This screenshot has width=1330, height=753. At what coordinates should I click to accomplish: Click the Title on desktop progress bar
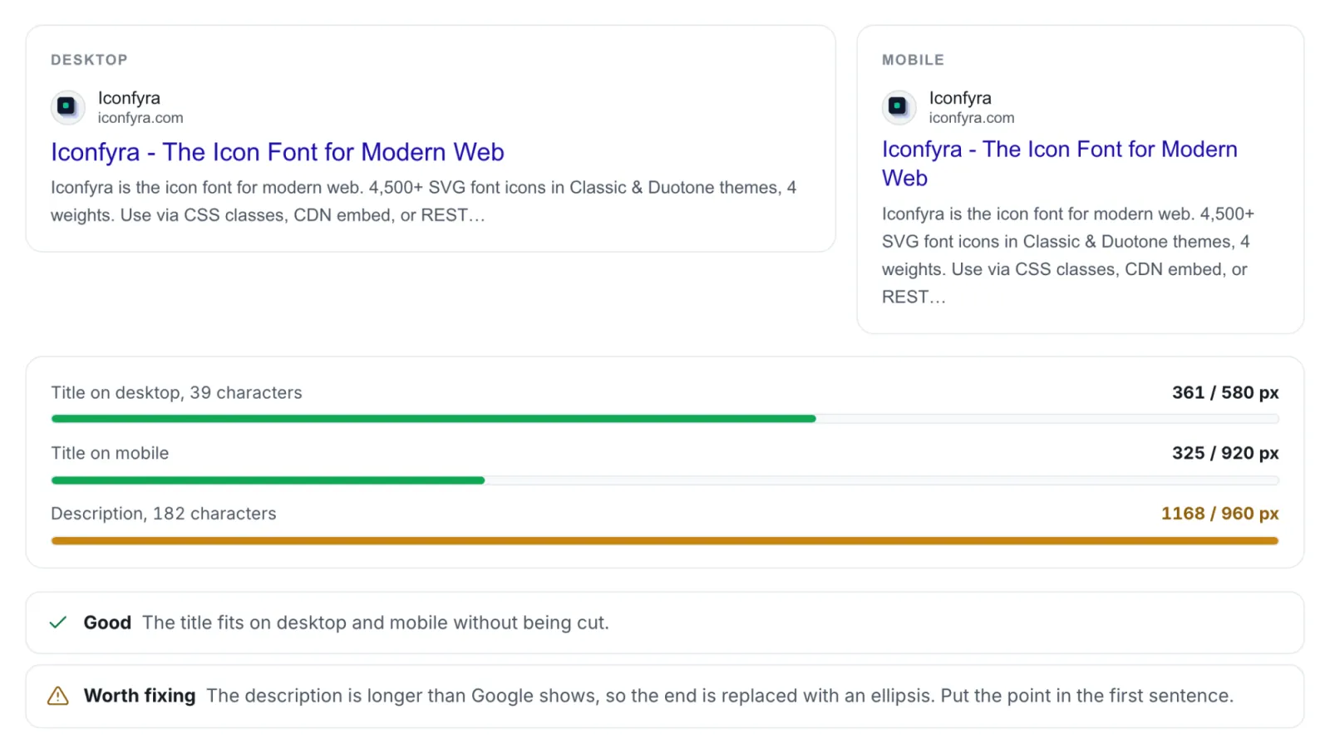665,419
